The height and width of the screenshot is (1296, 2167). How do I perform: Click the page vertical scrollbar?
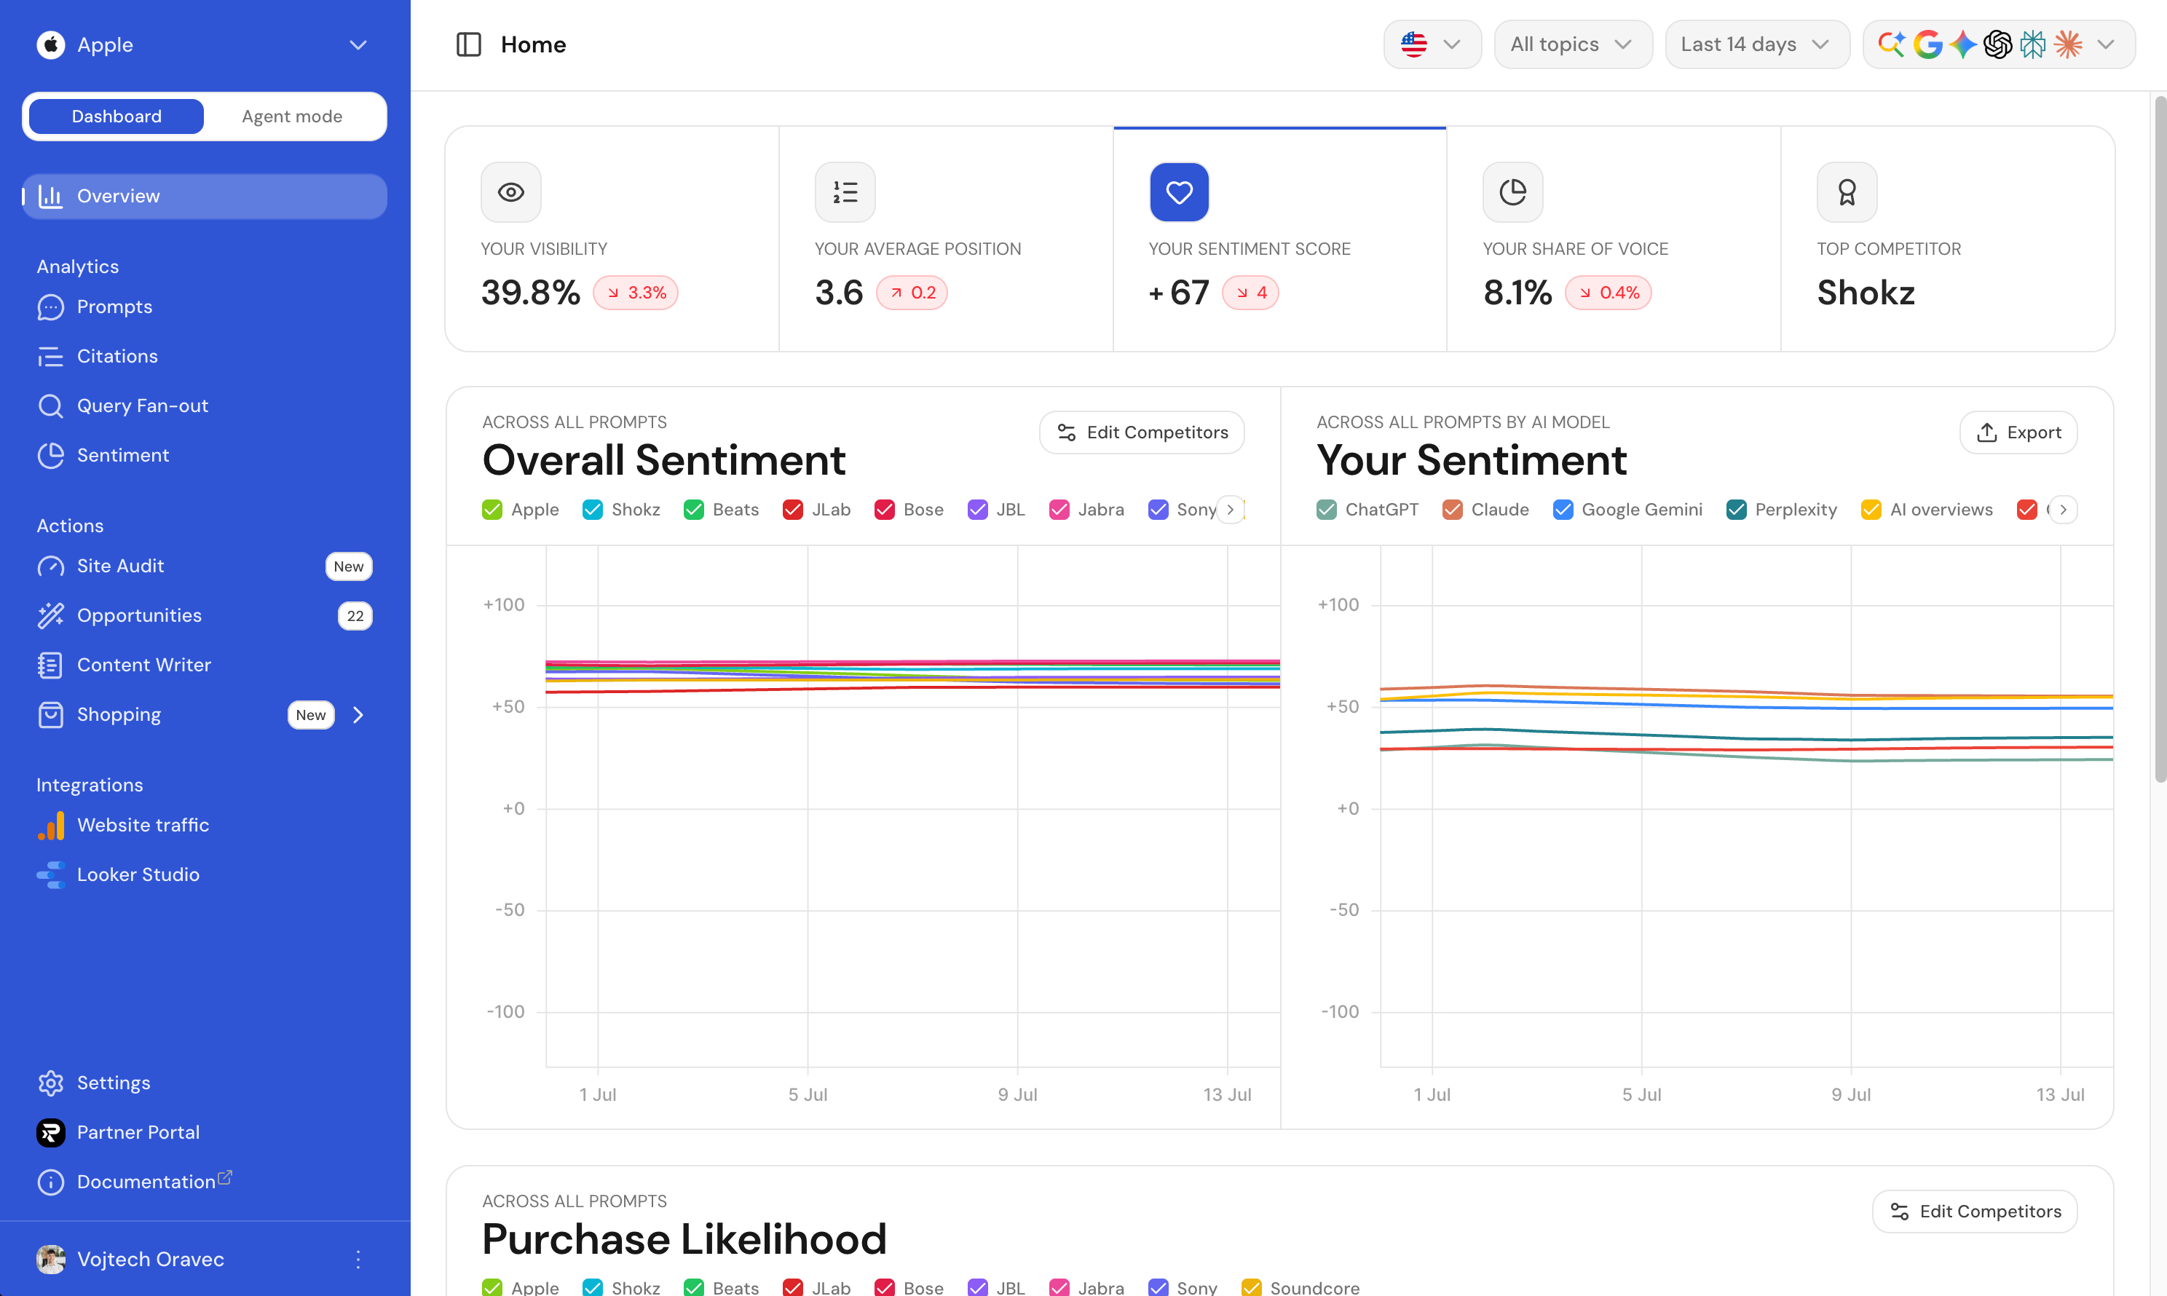2160,438
